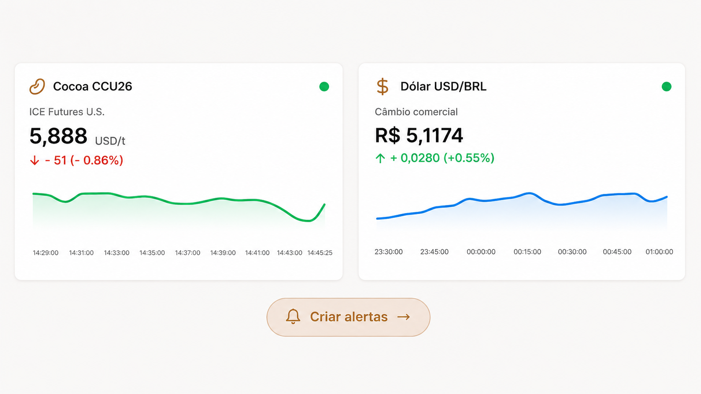Image resolution: width=701 pixels, height=394 pixels.
Task: Click the R$ 5,1174 exchange rate value
Action: click(x=419, y=135)
